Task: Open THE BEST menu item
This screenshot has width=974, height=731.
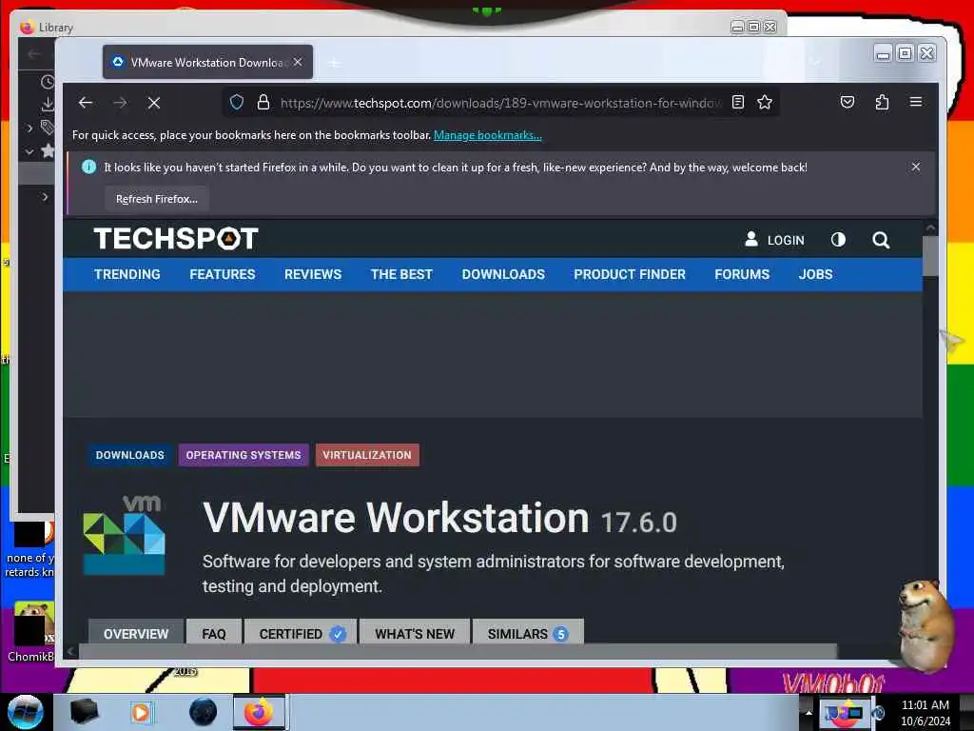Action: point(401,274)
